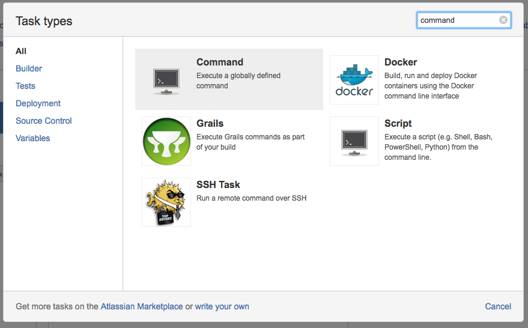Screen dimensions: 528x328
Task: Click the Grails goblet icon
Action: pos(166,141)
